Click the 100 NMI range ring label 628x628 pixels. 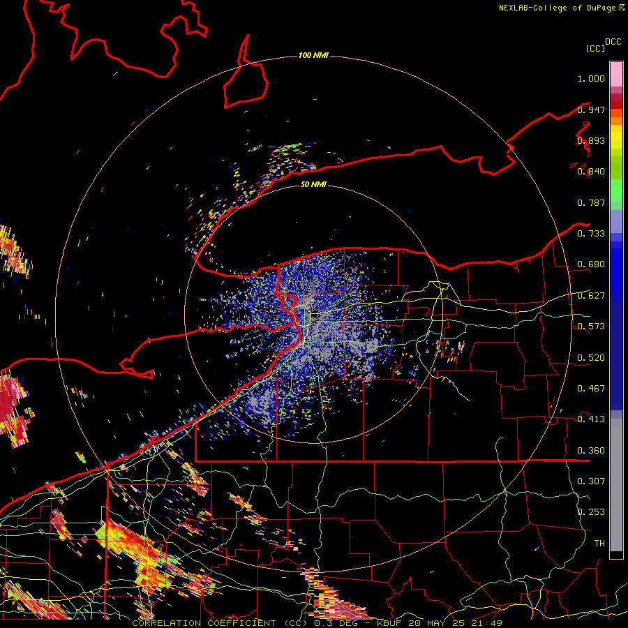pyautogui.click(x=313, y=55)
